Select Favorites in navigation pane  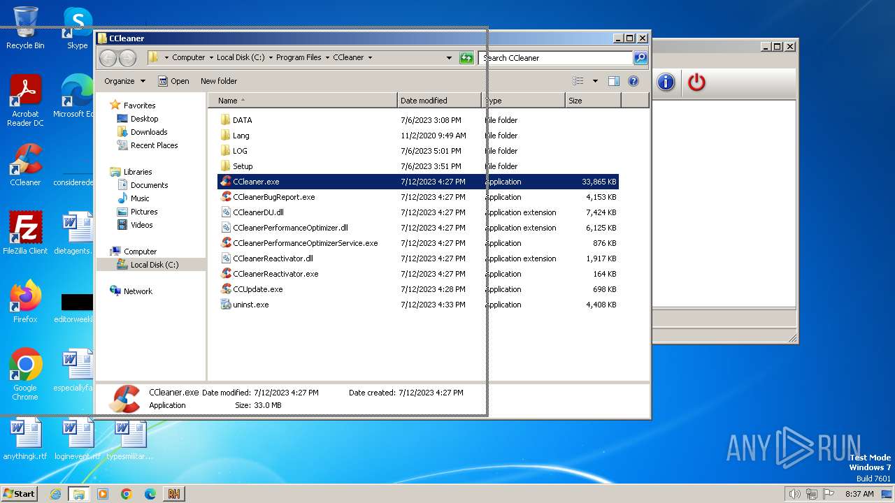pyautogui.click(x=133, y=105)
